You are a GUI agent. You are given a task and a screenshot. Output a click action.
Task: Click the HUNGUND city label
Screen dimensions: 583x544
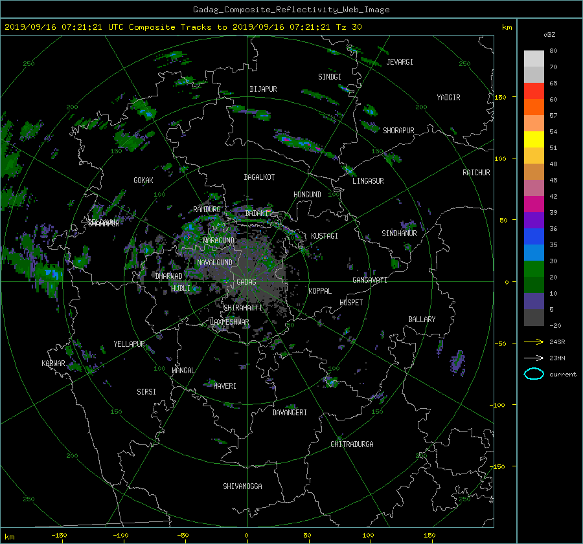(307, 195)
